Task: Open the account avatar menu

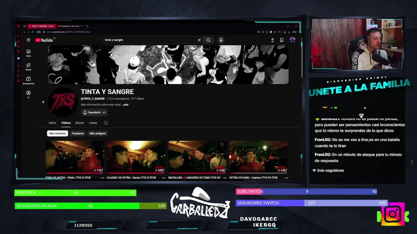Action: click(293, 40)
